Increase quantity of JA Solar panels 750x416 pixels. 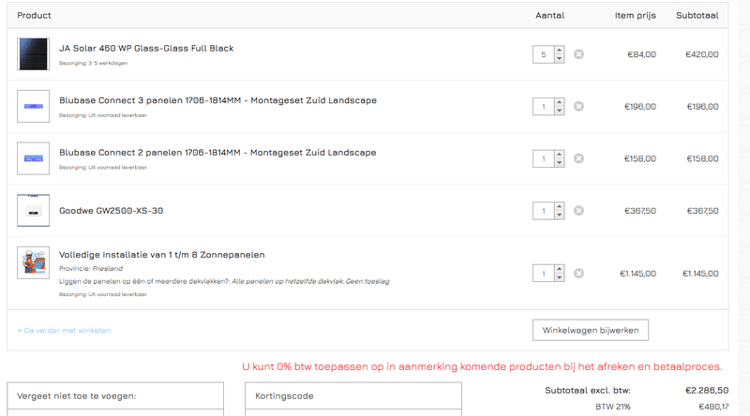tap(559, 51)
